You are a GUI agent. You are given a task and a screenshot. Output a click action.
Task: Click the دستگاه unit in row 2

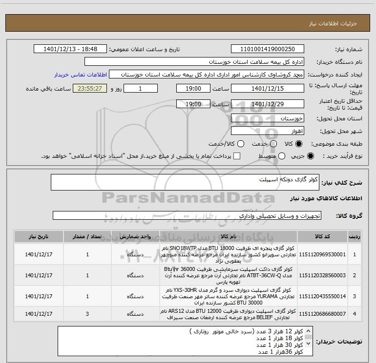tap(135, 275)
